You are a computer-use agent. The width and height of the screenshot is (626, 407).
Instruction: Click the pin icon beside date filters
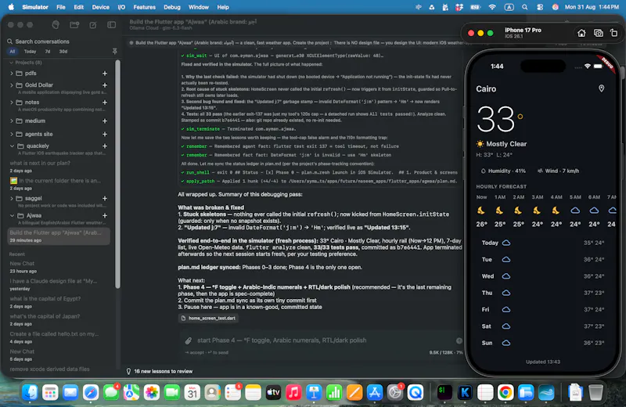(114, 51)
